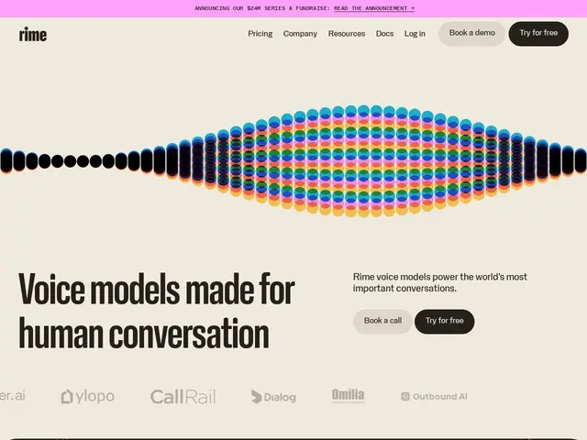The image size is (587, 440).
Task: Select Log in from navigation
Action: click(415, 34)
